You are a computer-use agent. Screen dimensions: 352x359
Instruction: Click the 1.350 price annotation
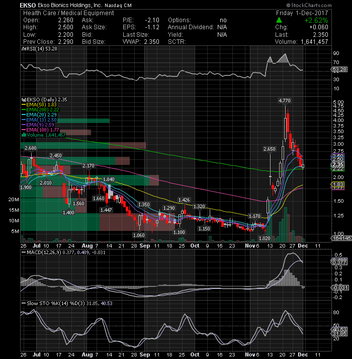[x=144, y=204]
